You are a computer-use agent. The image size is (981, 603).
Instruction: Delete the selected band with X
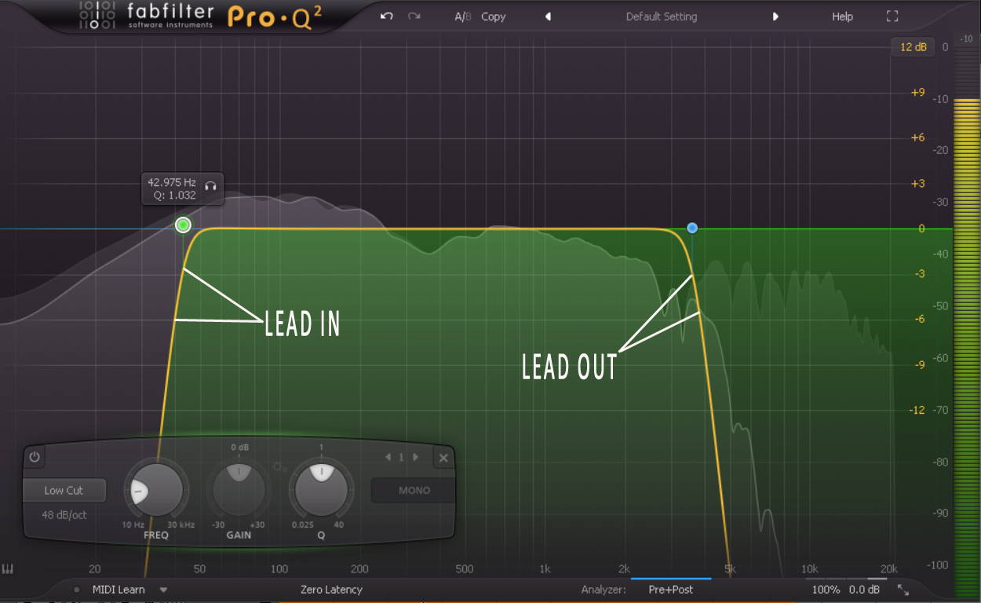point(443,458)
